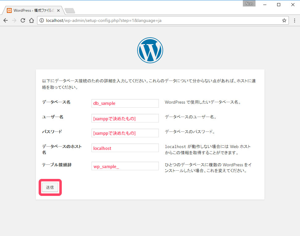Open the Chrome three-dot menu
Viewport: 300px width, 236px height.
pos(294,20)
